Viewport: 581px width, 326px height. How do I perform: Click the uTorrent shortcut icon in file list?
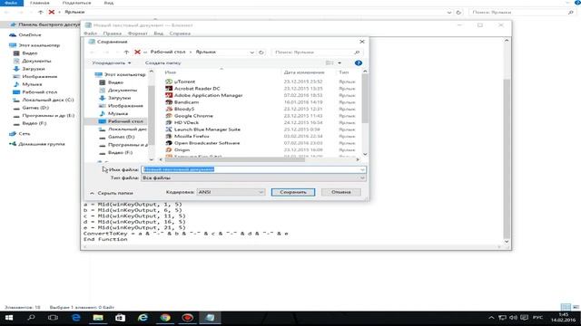click(169, 81)
